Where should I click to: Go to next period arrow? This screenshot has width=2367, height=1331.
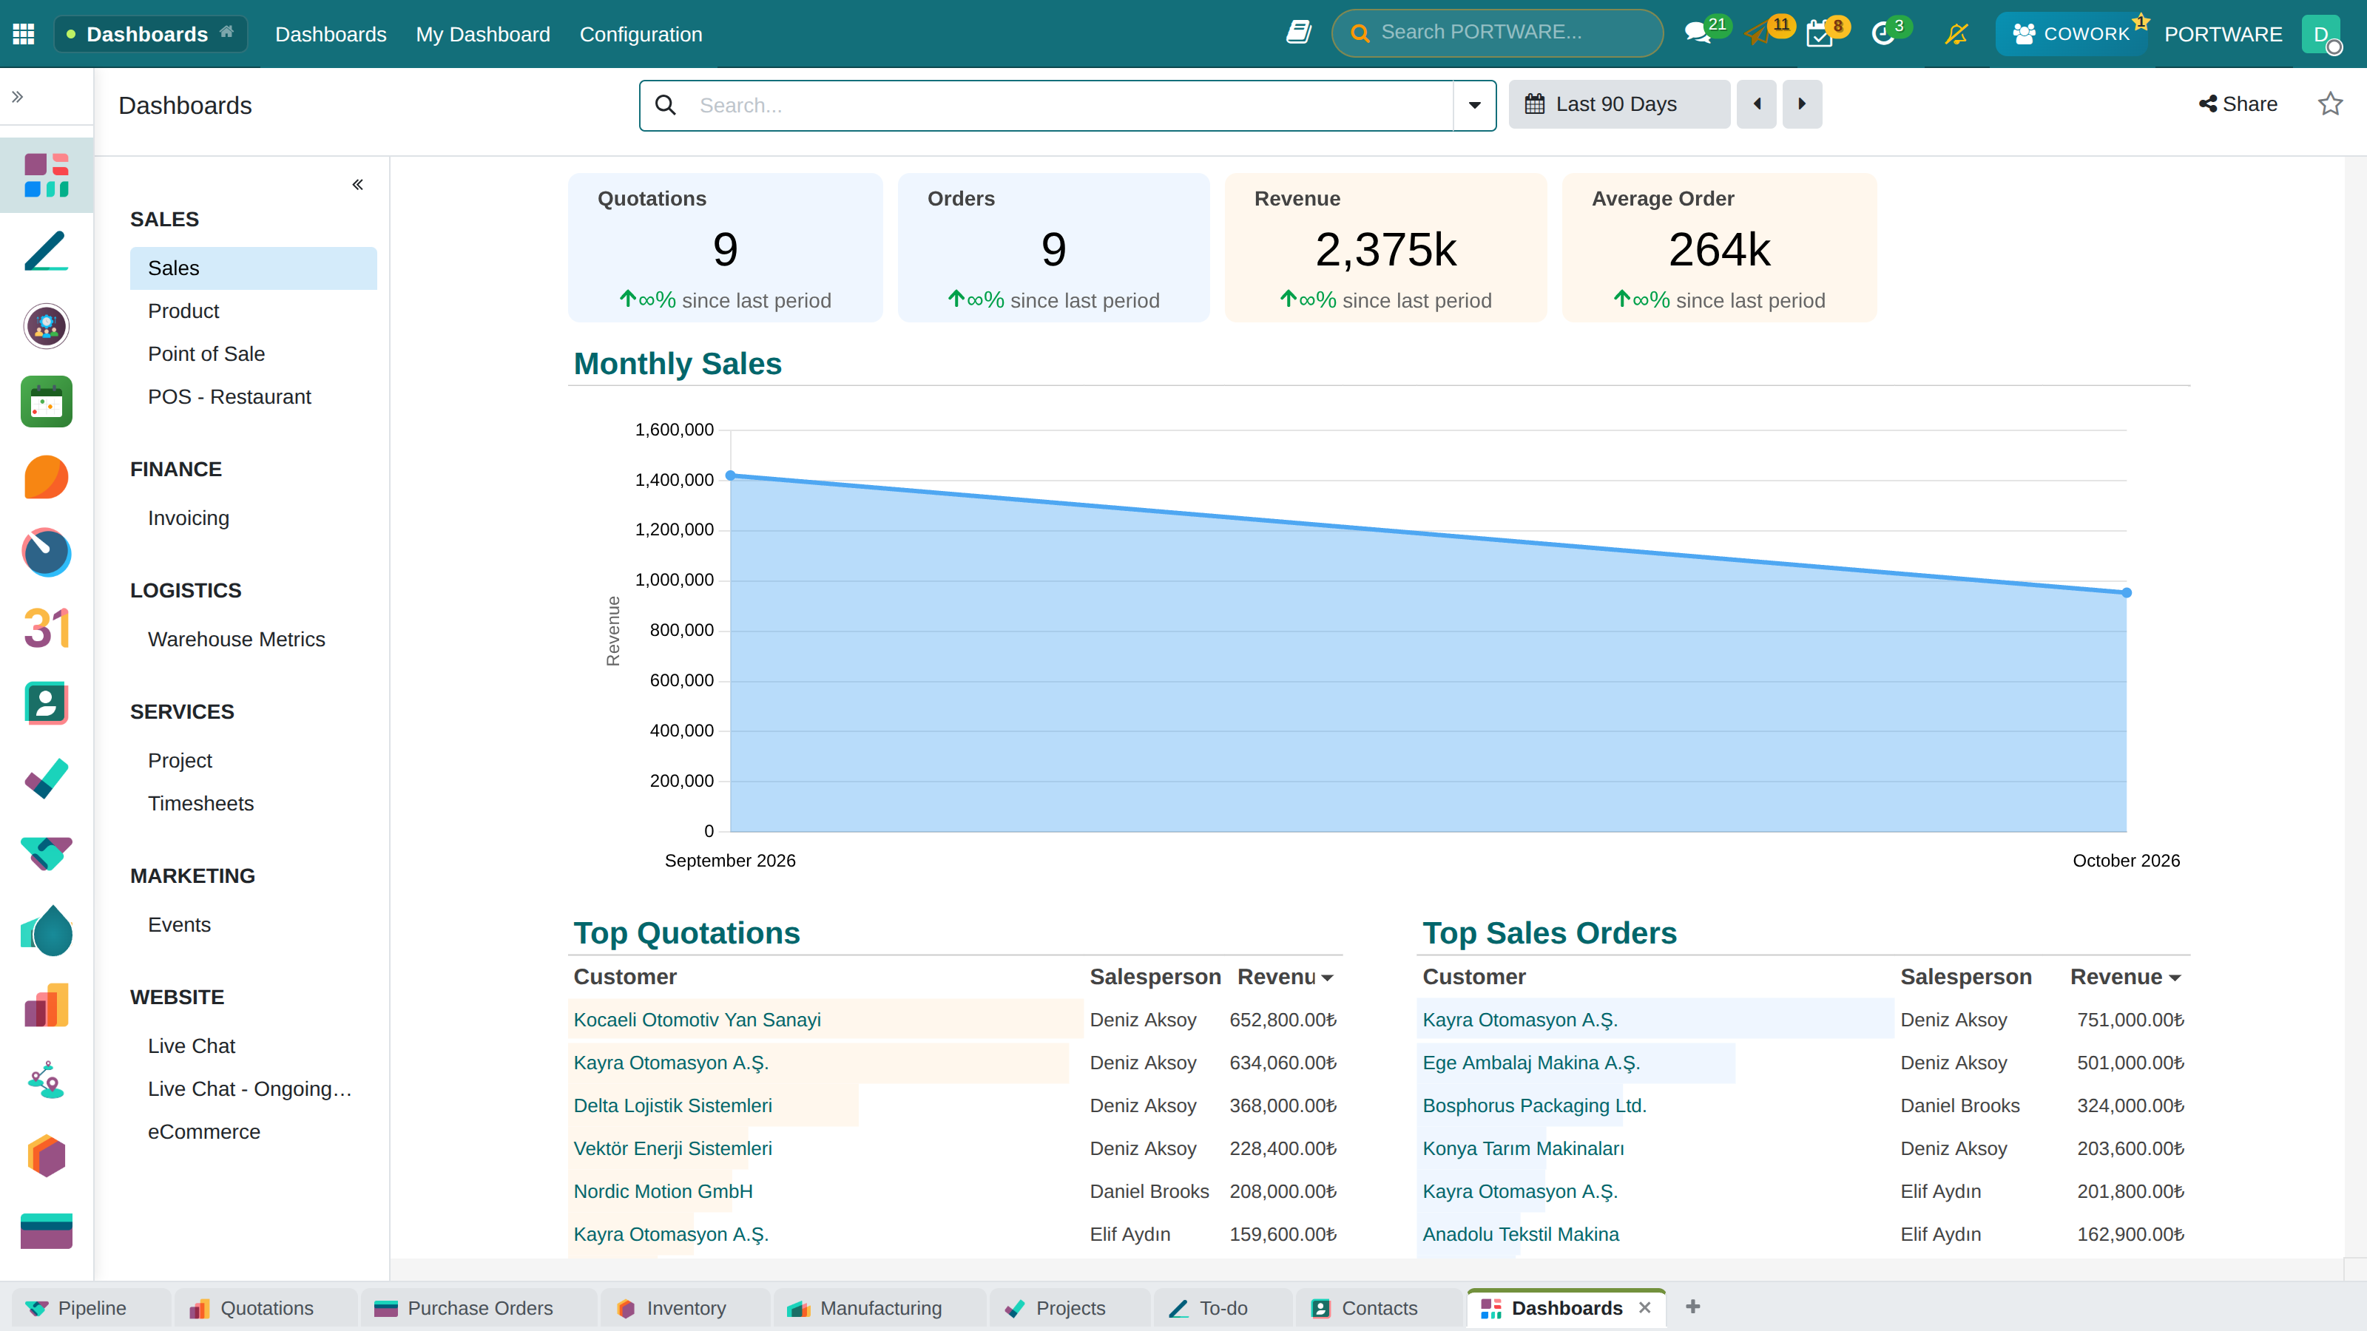[x=1802, y=104]
